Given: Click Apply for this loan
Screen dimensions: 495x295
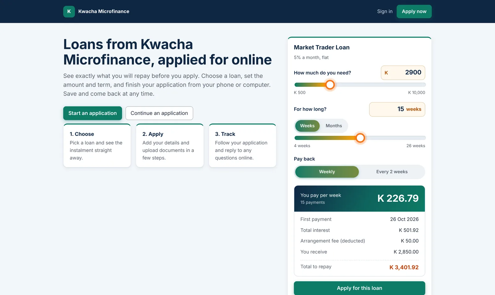Looking at the screenshot, I should coord(359,288).
